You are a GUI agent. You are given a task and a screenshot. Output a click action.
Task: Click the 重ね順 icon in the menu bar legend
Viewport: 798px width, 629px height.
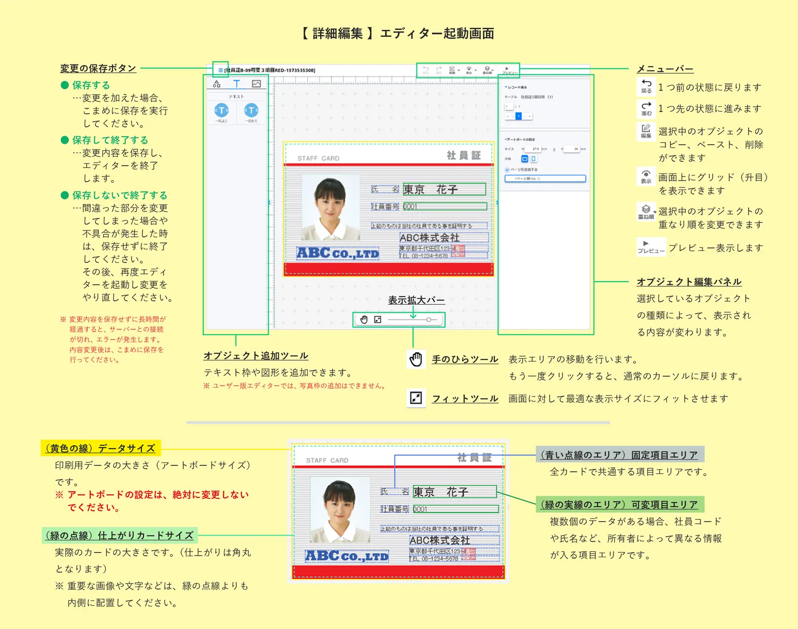(x=646, y=211)
